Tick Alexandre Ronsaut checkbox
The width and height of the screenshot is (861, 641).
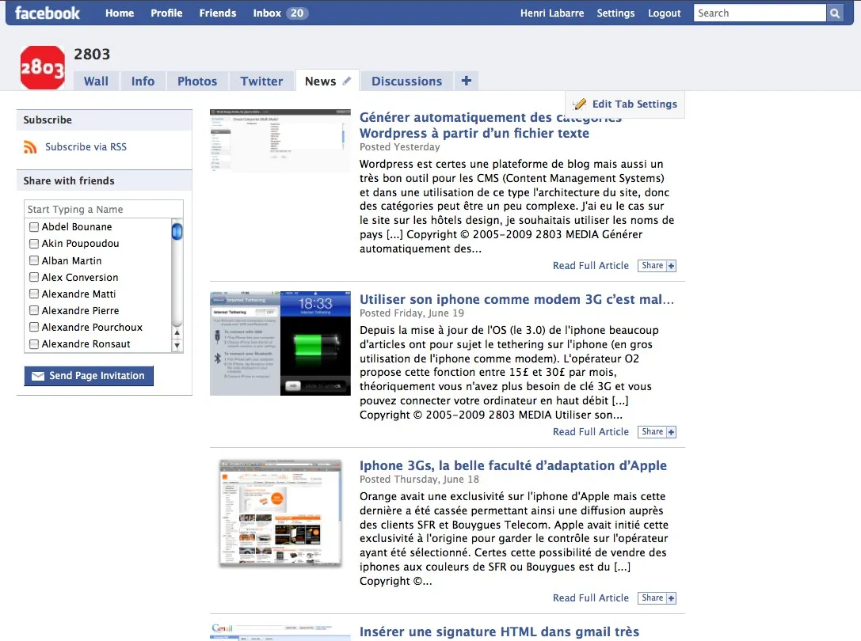tap(34, 344)
